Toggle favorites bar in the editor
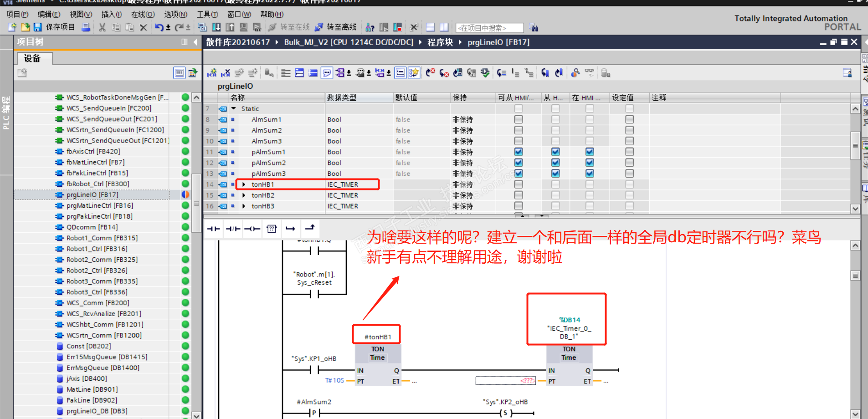The image size is (868, 419). coord(414,73)
